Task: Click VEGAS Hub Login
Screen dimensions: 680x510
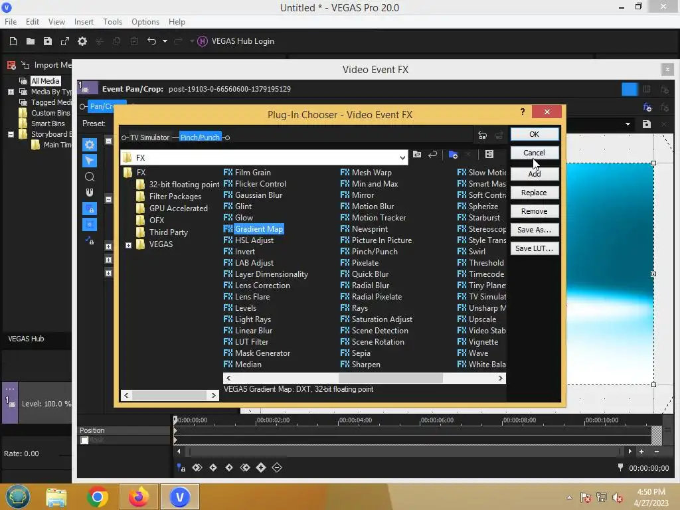Action: pos(236,41)
